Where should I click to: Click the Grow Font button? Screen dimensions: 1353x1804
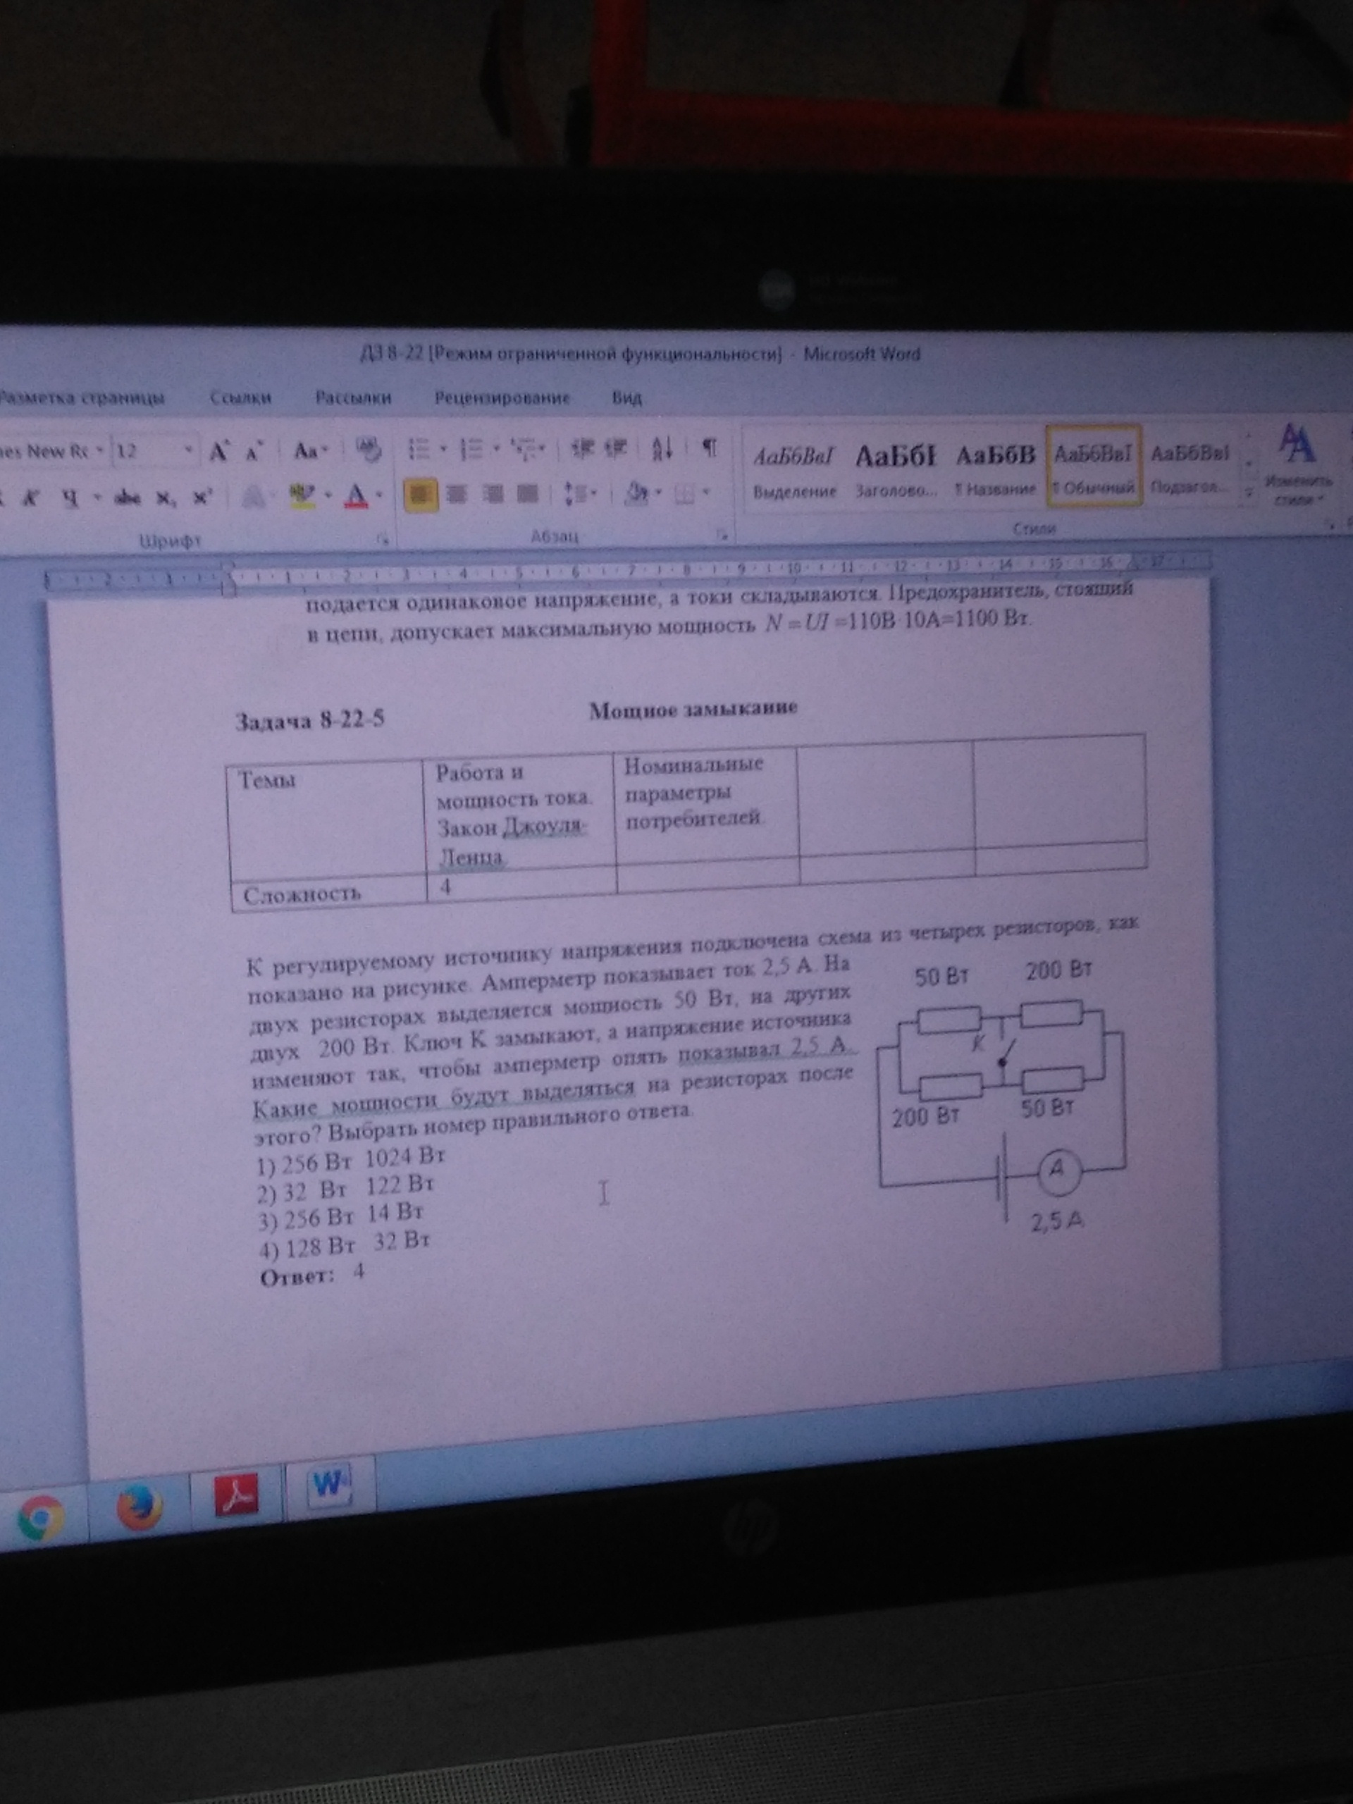[218, 451]
